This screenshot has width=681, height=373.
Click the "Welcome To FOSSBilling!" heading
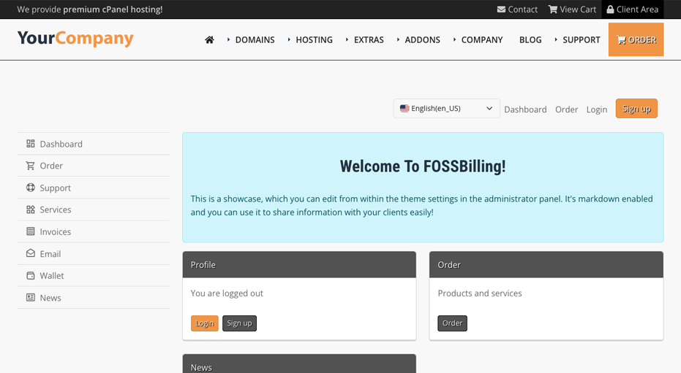pyautogui.click(x=423, y=166)
